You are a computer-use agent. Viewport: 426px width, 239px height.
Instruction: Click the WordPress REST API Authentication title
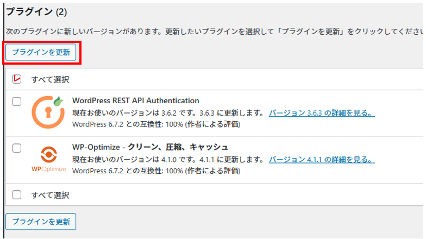pyautogui.click(x=136, y=101)
